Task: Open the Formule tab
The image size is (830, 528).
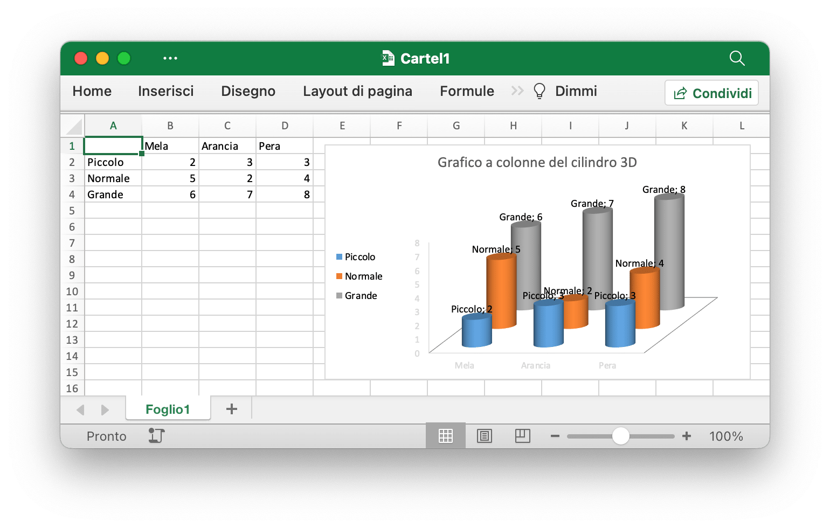Action: (467, 91)
